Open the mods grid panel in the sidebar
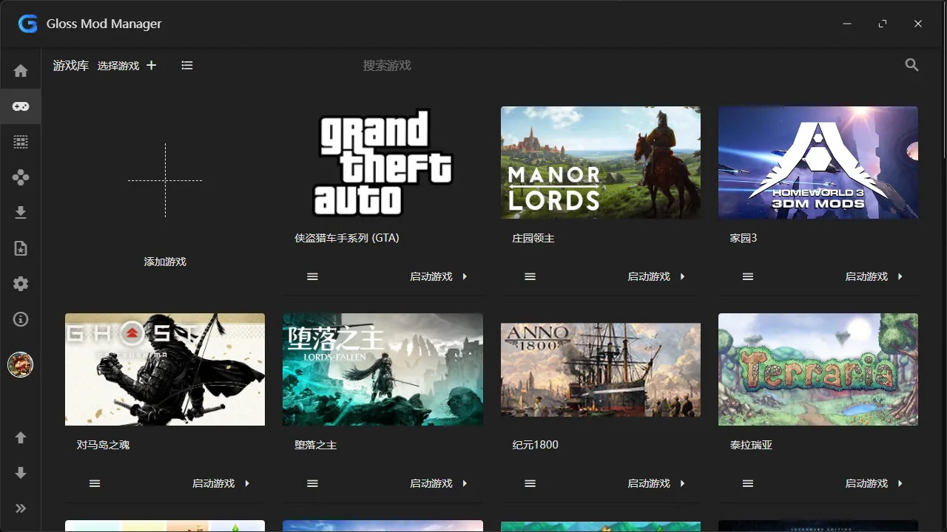This screenshot has width=947, height=532. (x=20, y=141)
